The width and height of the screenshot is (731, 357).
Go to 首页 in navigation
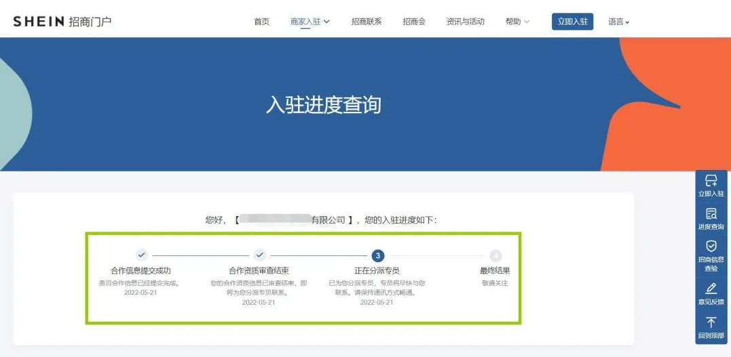pos(261,22)
